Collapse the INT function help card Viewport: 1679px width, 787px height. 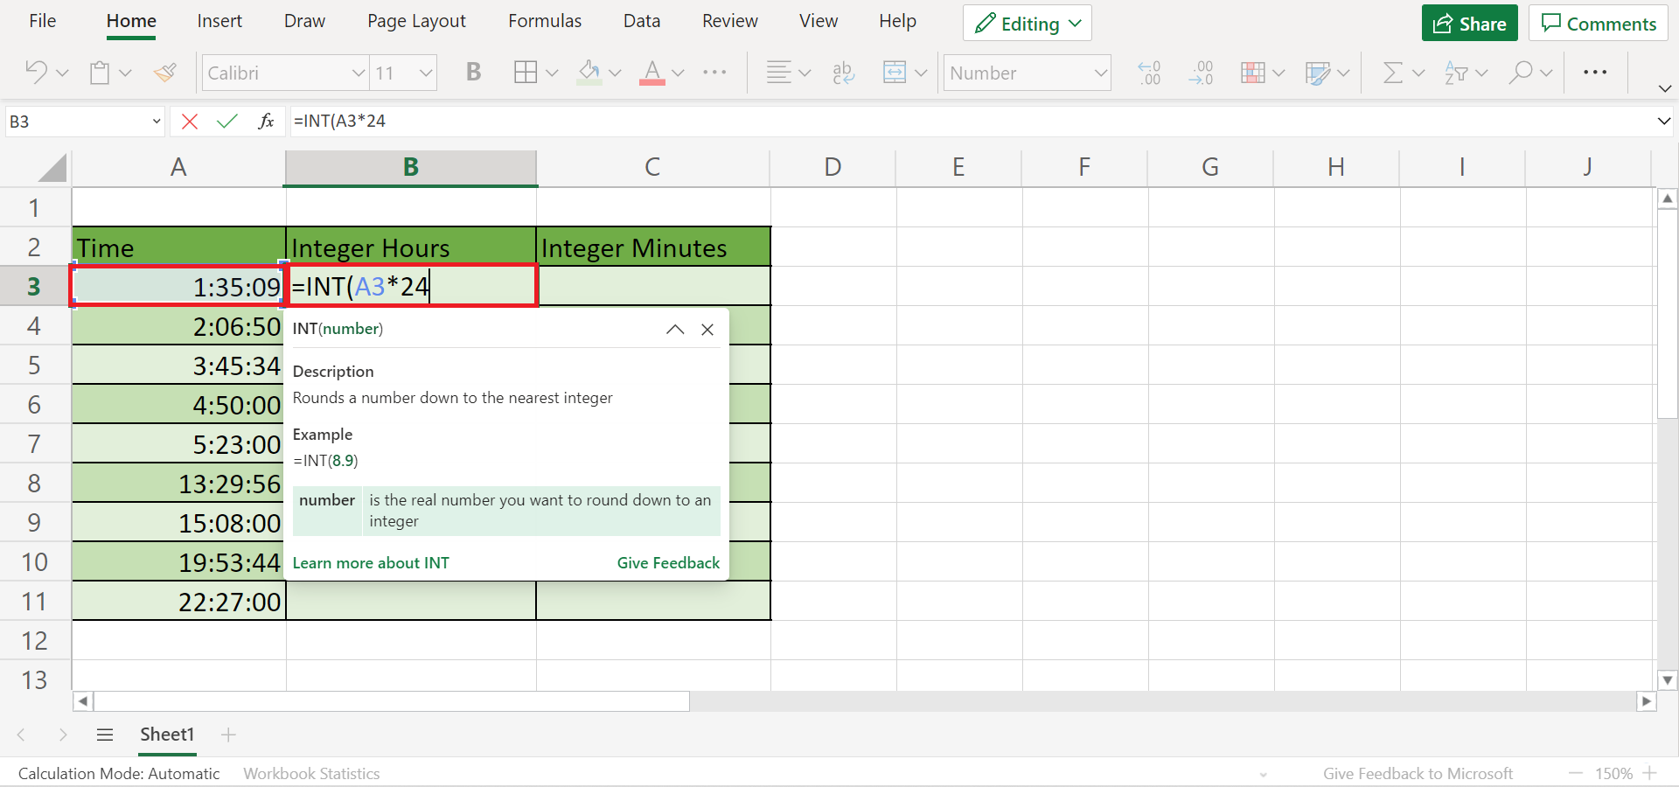click(x=674, y=330)
